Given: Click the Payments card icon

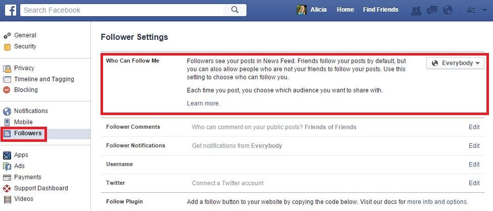Looking at the screenshot, I should [7, 177].
